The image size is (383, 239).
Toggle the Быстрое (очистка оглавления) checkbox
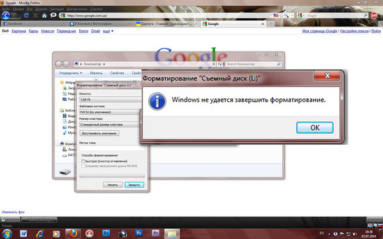coord(83,161)
